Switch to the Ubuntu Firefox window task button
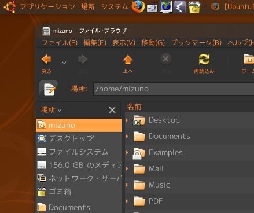 tap(233, 7)
